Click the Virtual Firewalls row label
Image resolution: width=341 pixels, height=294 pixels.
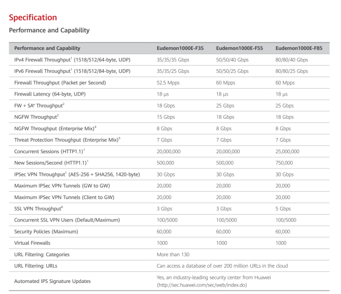[x=32, y=243]
